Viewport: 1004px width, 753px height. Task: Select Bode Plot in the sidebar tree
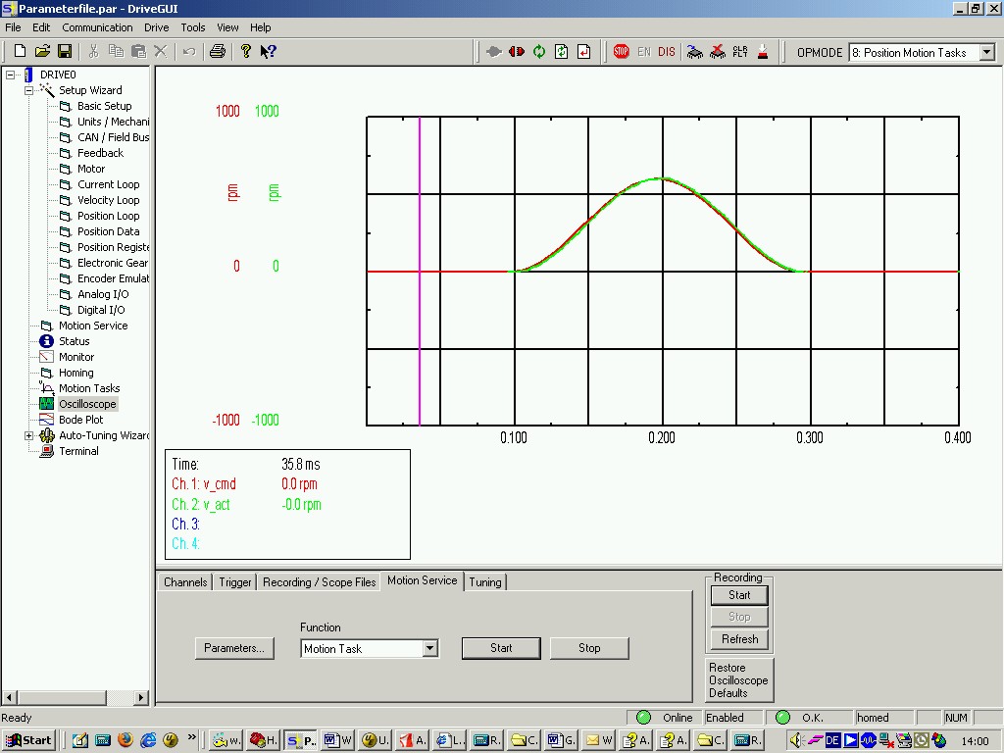coord(80,420)
